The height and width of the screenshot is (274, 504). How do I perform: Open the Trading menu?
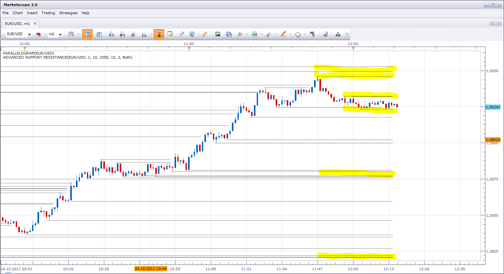click(x=48, y=13)
